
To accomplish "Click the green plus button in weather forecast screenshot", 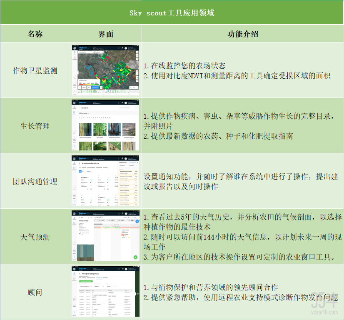I will pyautogui.click(x=135, y=257).
